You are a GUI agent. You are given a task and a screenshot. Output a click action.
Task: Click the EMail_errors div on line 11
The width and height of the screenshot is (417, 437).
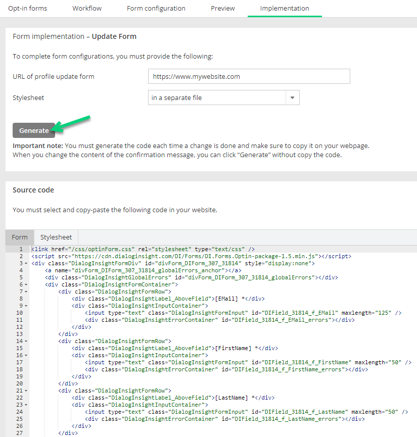tap(220, 320)
